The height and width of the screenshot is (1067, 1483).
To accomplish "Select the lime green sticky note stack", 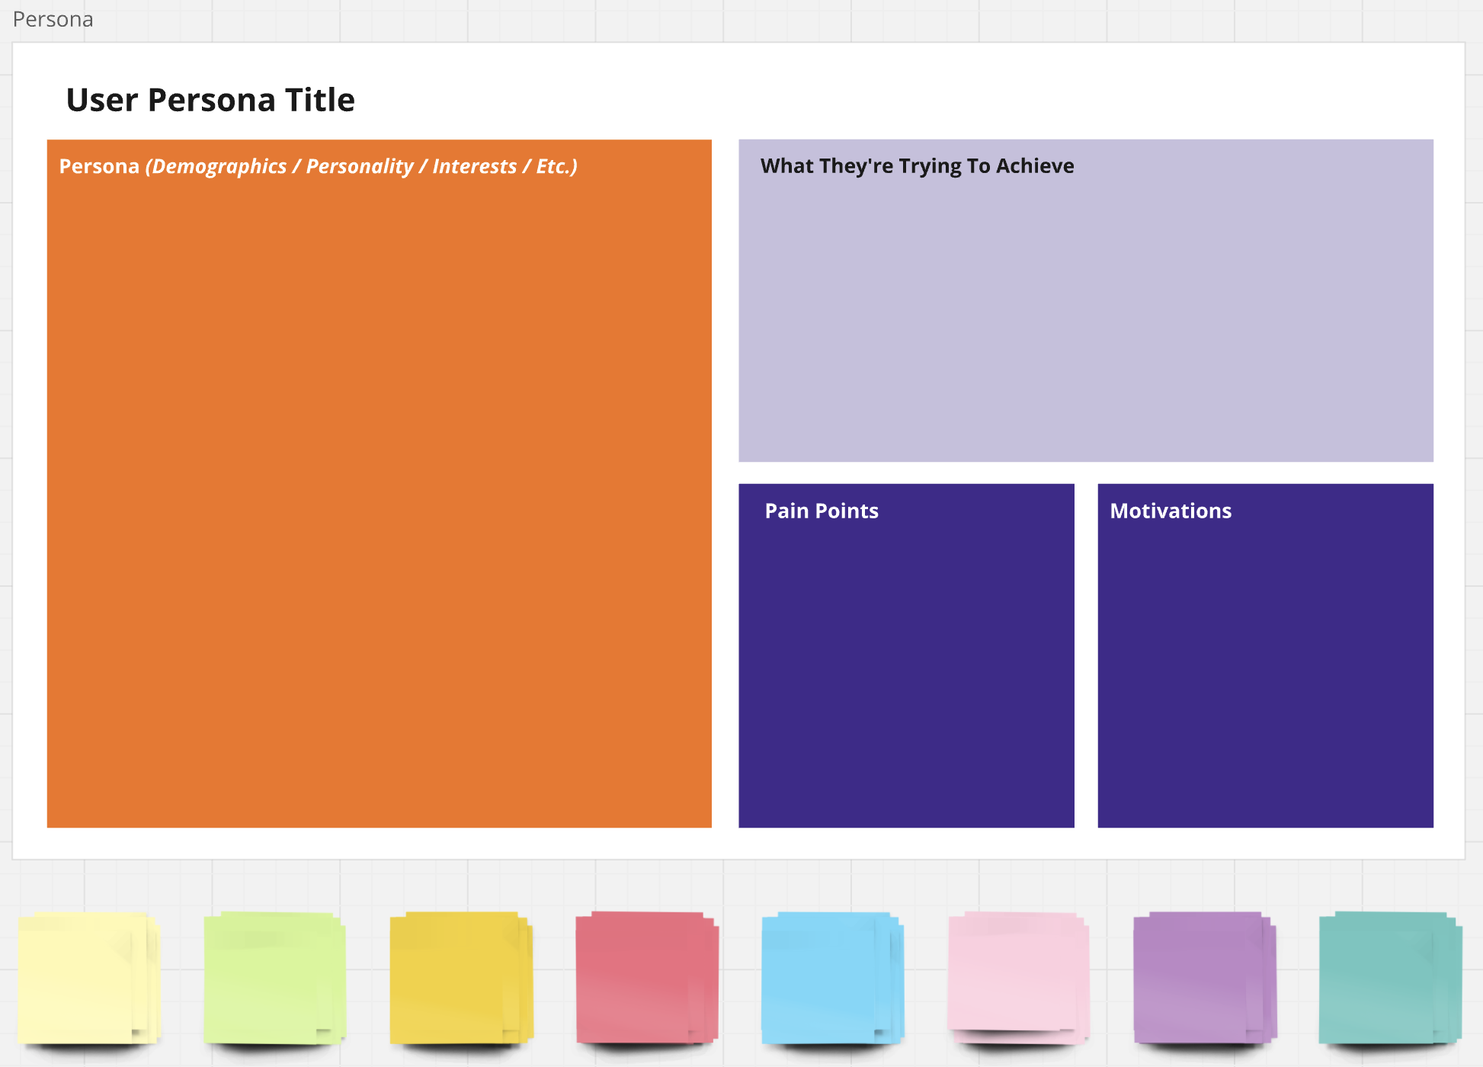I will point(275,978).
